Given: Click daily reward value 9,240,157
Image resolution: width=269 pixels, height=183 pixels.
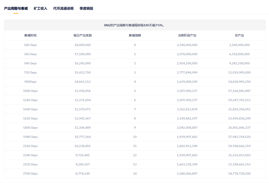Looking at the screenshot, I should (x=82, y=164).
